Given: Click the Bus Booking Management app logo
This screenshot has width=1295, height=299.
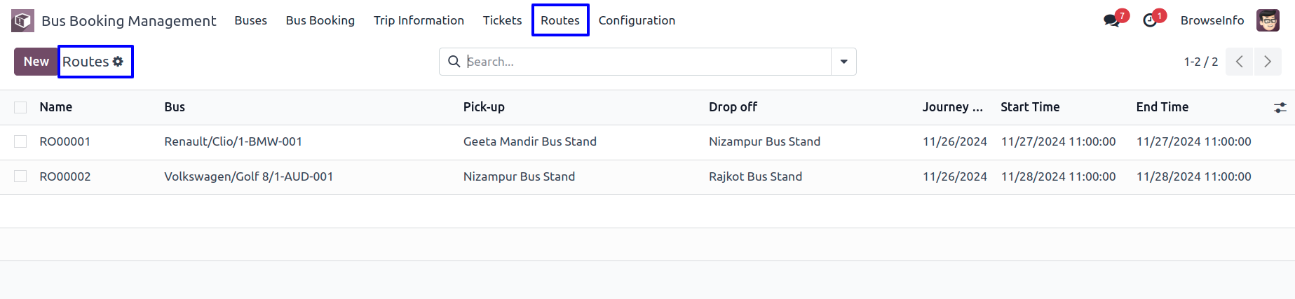Looking at the screenshot, I should (x=23, y=20).
